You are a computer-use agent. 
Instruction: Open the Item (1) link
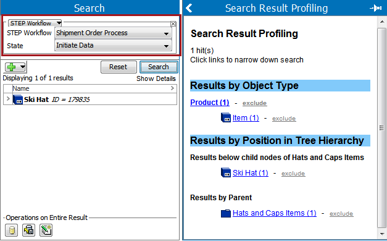246,118
